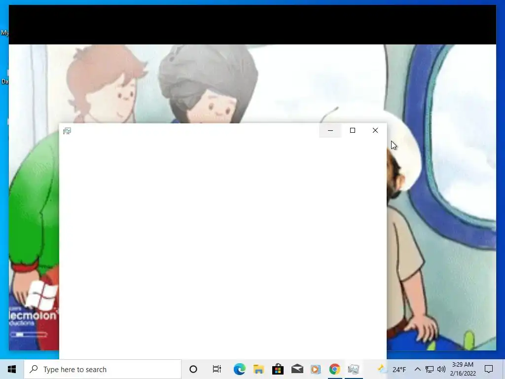Open the volume control tray icon
Viewport: 505px width, 379px height.
point(441,369)
